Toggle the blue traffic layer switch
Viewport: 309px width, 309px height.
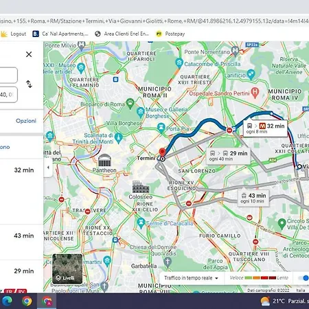(304, 278)
